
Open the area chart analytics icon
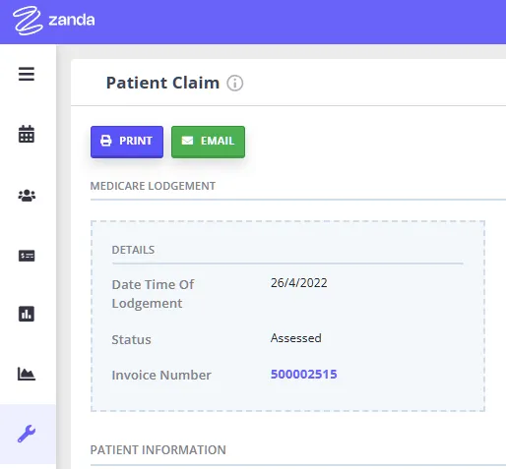pos(27,374)
